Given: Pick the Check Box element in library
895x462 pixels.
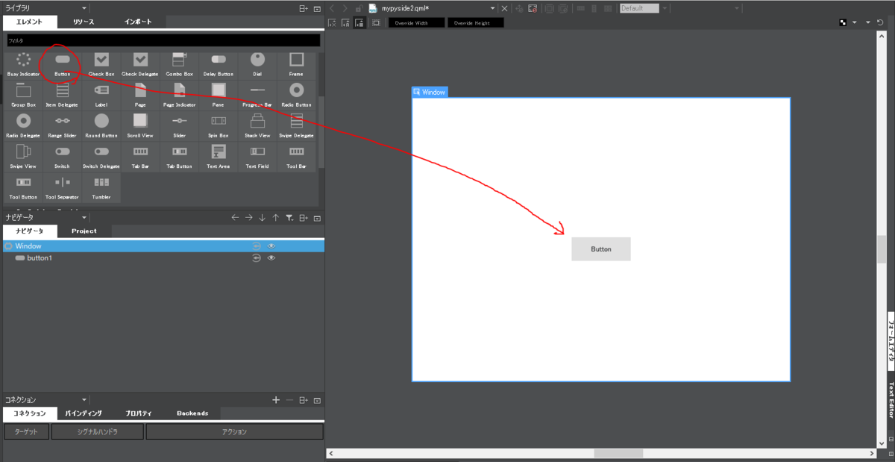Looking at the screenshot, I should (x=101, y=65).
